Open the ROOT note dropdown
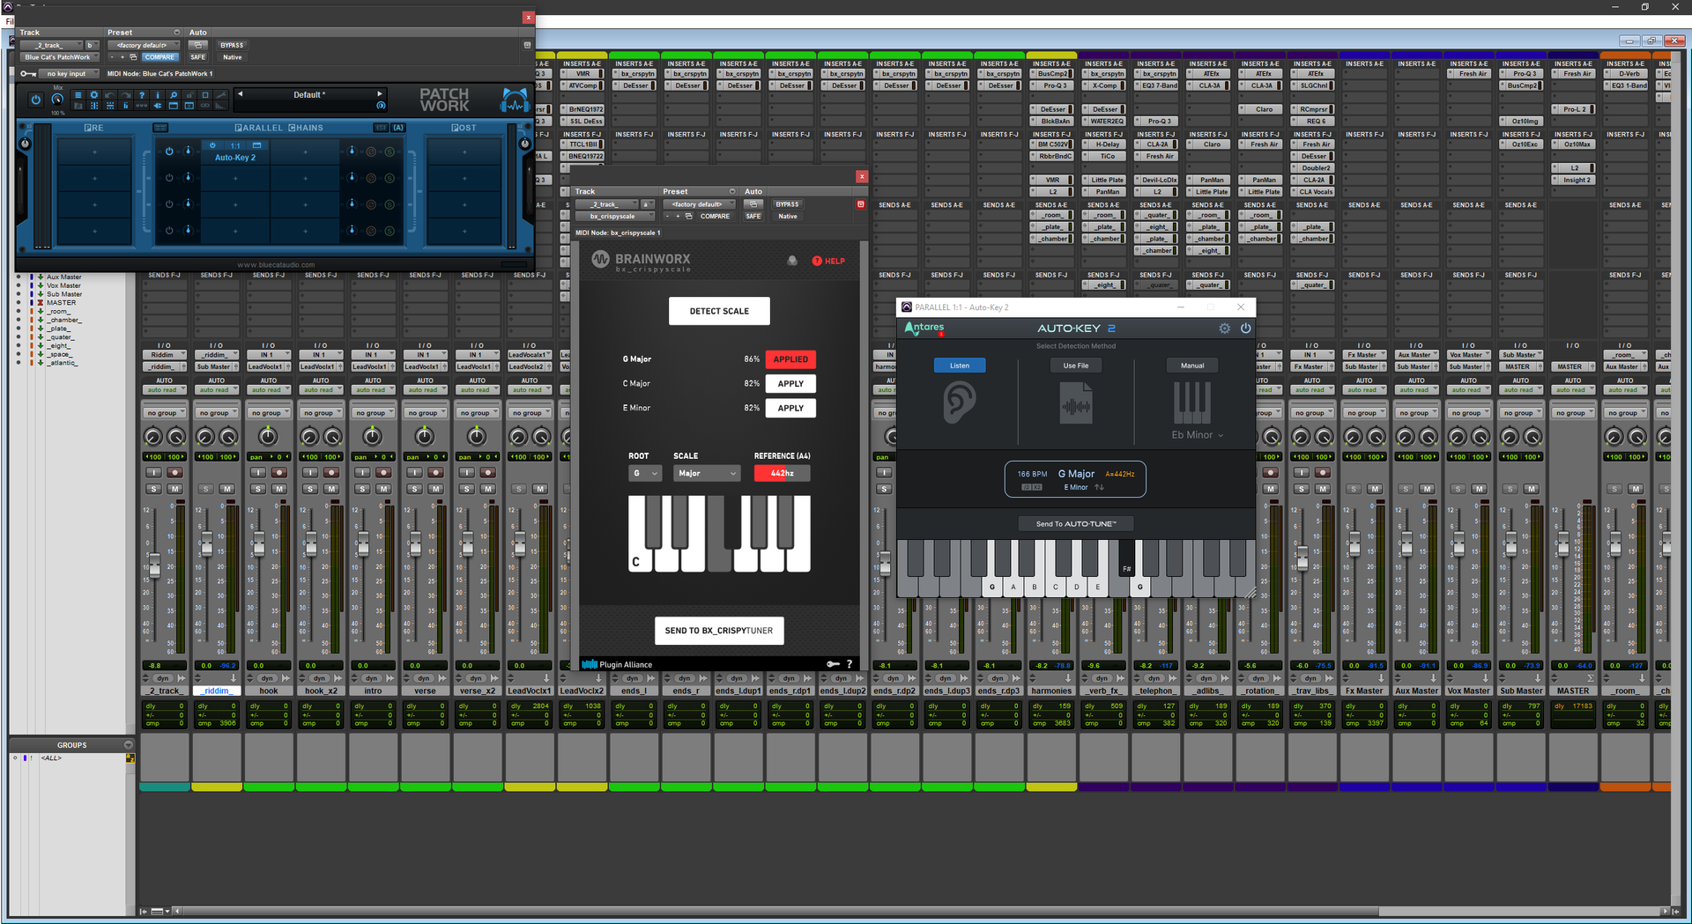1692x924 pixels. 644,473
